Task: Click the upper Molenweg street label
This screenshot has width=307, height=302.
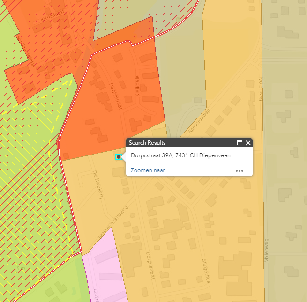Action: point(261,89)
